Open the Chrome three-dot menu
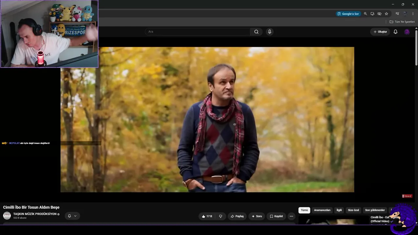 coord(413,14)
